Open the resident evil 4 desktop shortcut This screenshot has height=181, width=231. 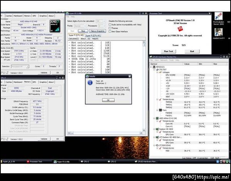218,34
